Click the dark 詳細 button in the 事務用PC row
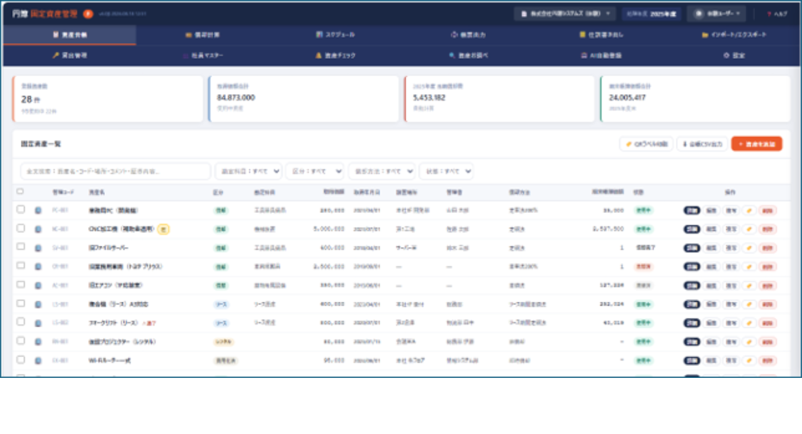This screenshot has width=802, height=434. pos(692,210)
